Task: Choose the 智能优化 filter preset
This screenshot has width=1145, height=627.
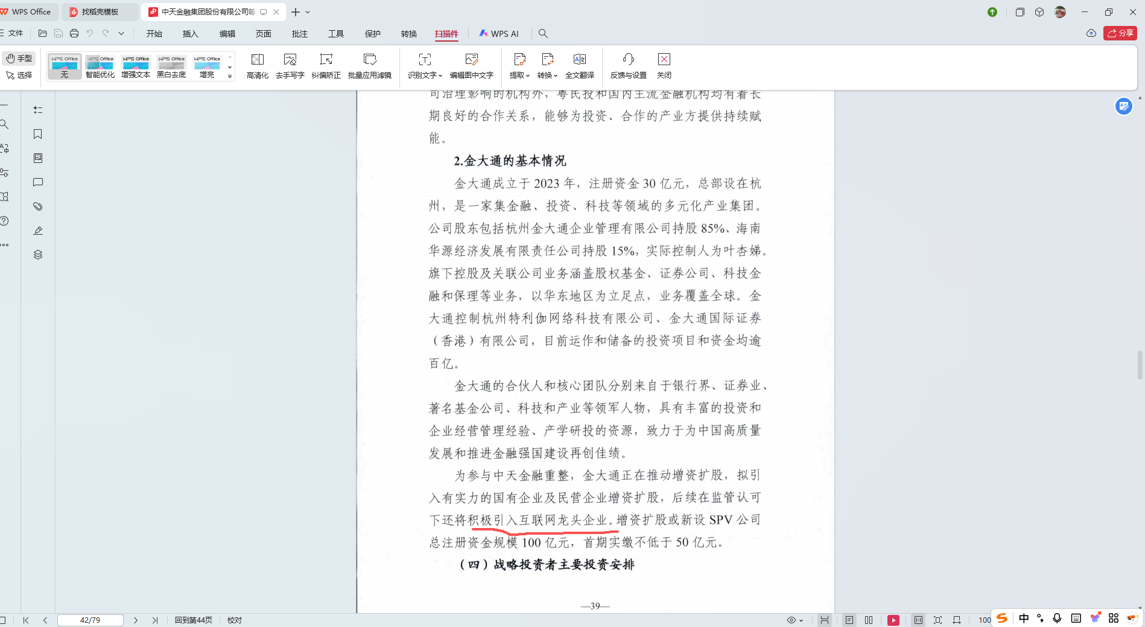Action: [100, 66]
